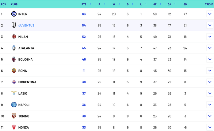Screen dimensions: 214x131
Task: Select Inter's 20 wins cell
Action: pos(114,14)
